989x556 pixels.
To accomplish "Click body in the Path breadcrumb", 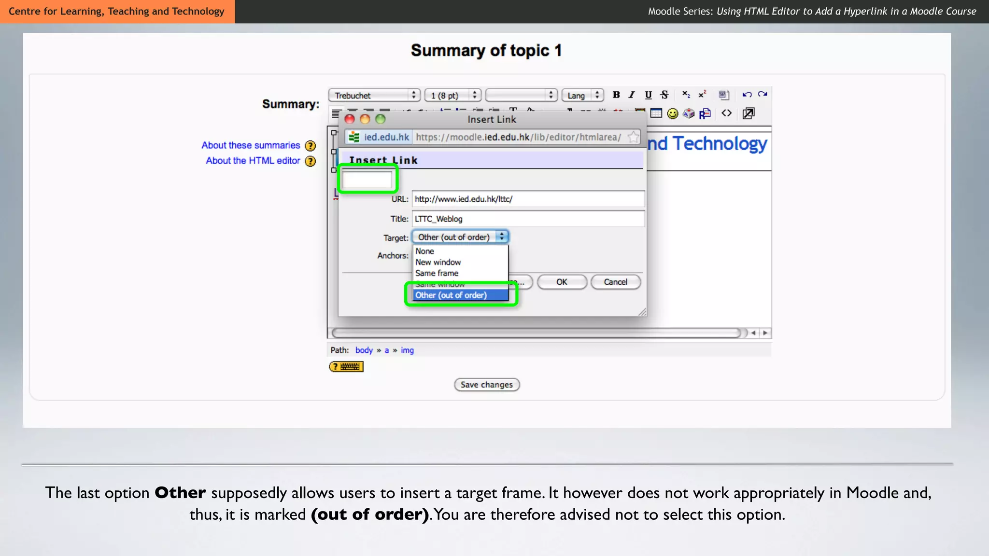I will coord(364,350).
